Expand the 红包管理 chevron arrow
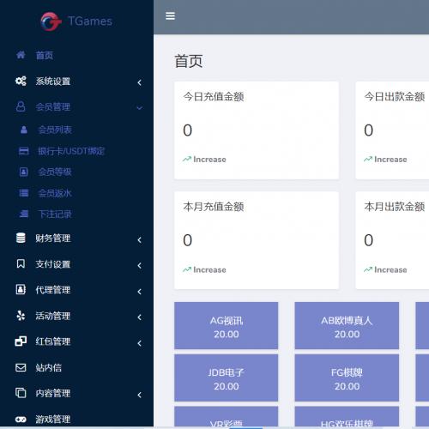429x429 pixels. point(140,343)
